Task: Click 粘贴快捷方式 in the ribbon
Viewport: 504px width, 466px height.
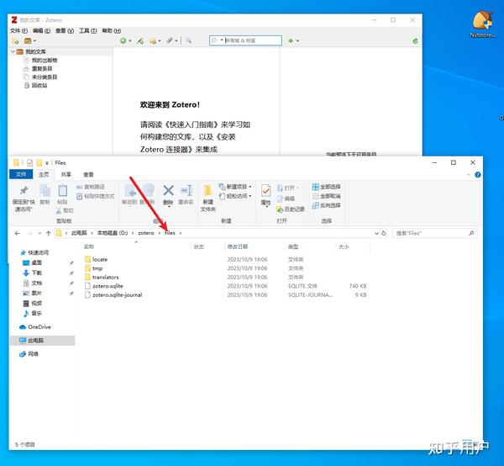Action: (x=96, y=196)
